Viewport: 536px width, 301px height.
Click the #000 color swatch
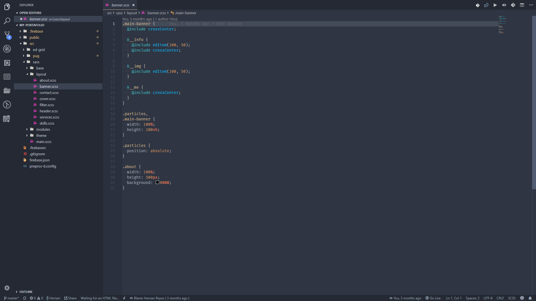pyautogui.click(x=157, y=183)
